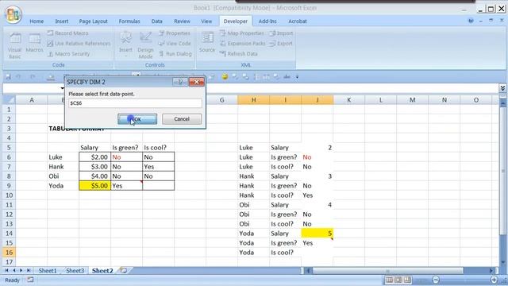Start Record Macro

pos(67,33)
